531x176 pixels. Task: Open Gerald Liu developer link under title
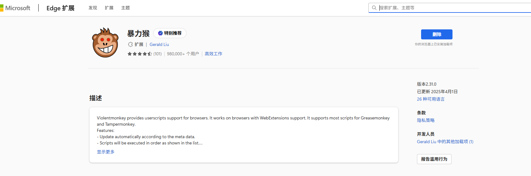159,44
